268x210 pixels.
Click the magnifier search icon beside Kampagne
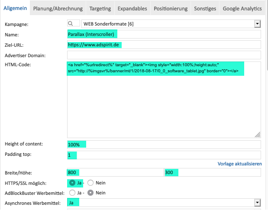(x=71, y=23)
